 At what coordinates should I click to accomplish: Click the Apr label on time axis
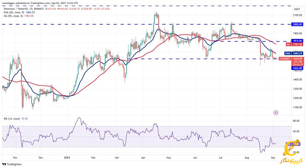[x=143, y=157]
